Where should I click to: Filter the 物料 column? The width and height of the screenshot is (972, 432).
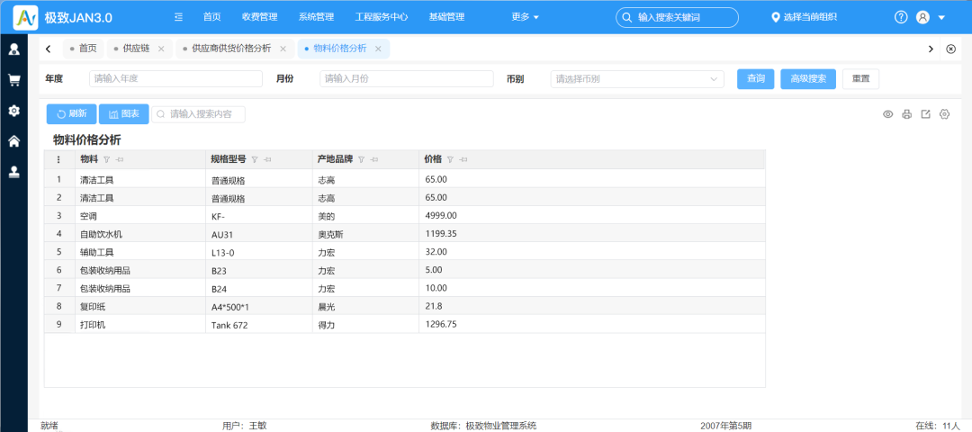point(106,160)
